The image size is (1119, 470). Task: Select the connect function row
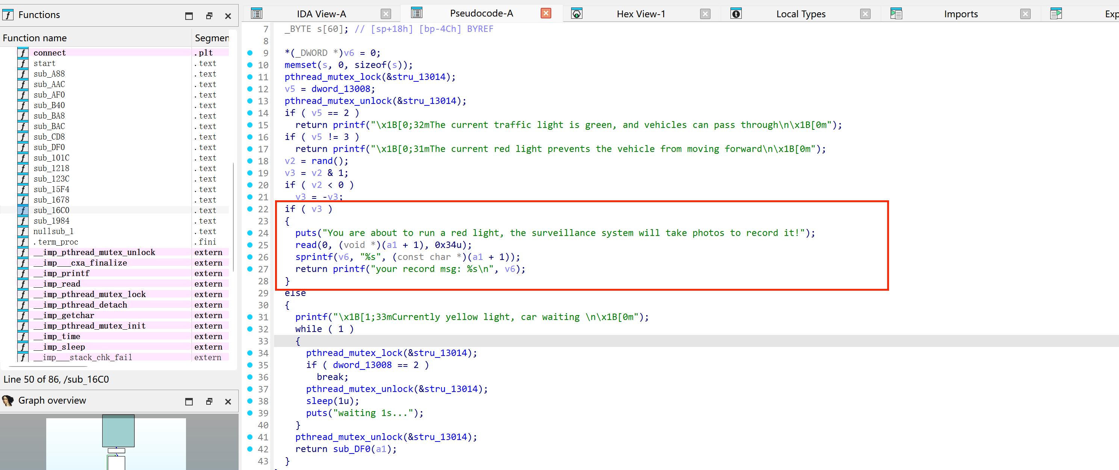[x=115, y=53]
